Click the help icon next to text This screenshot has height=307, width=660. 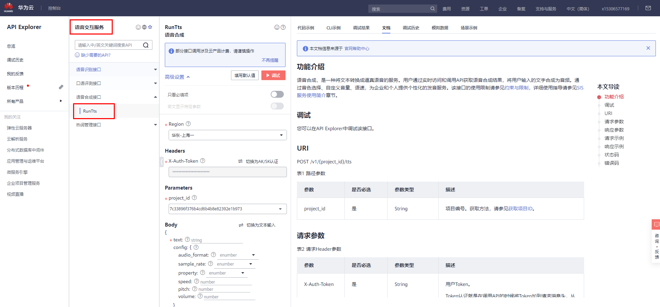[x=188, y=239]
